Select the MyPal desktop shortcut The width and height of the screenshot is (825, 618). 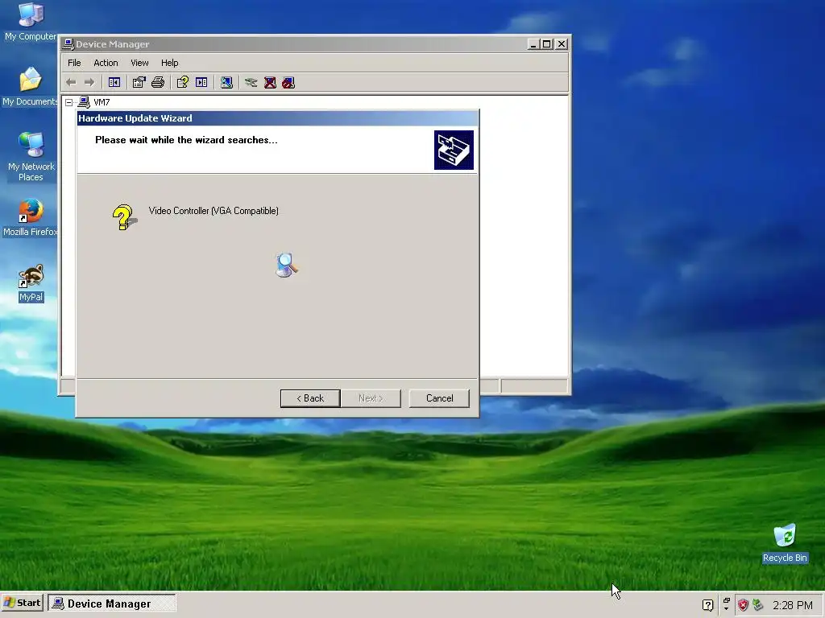pyautogui.click(x=31, y=282)
